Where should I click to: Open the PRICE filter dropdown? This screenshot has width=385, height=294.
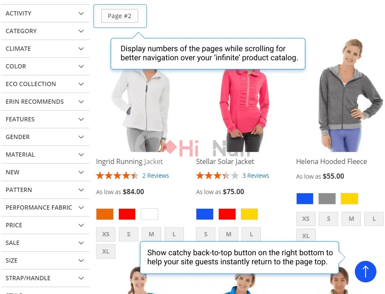pyautogui.click(x=45, y=225)
